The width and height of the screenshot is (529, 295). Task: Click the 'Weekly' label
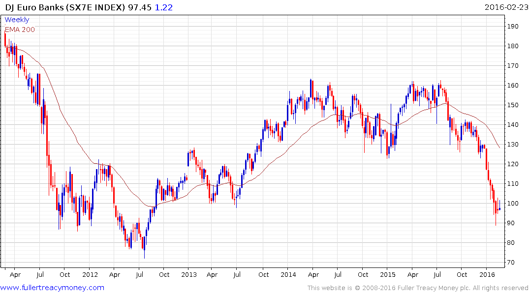coord(17,20)
